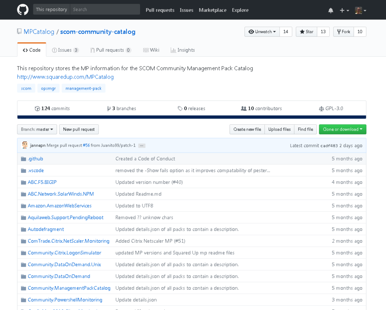Open the Insights tab
386x310 pixels.
pyautogui.click(x=182, y=50)
